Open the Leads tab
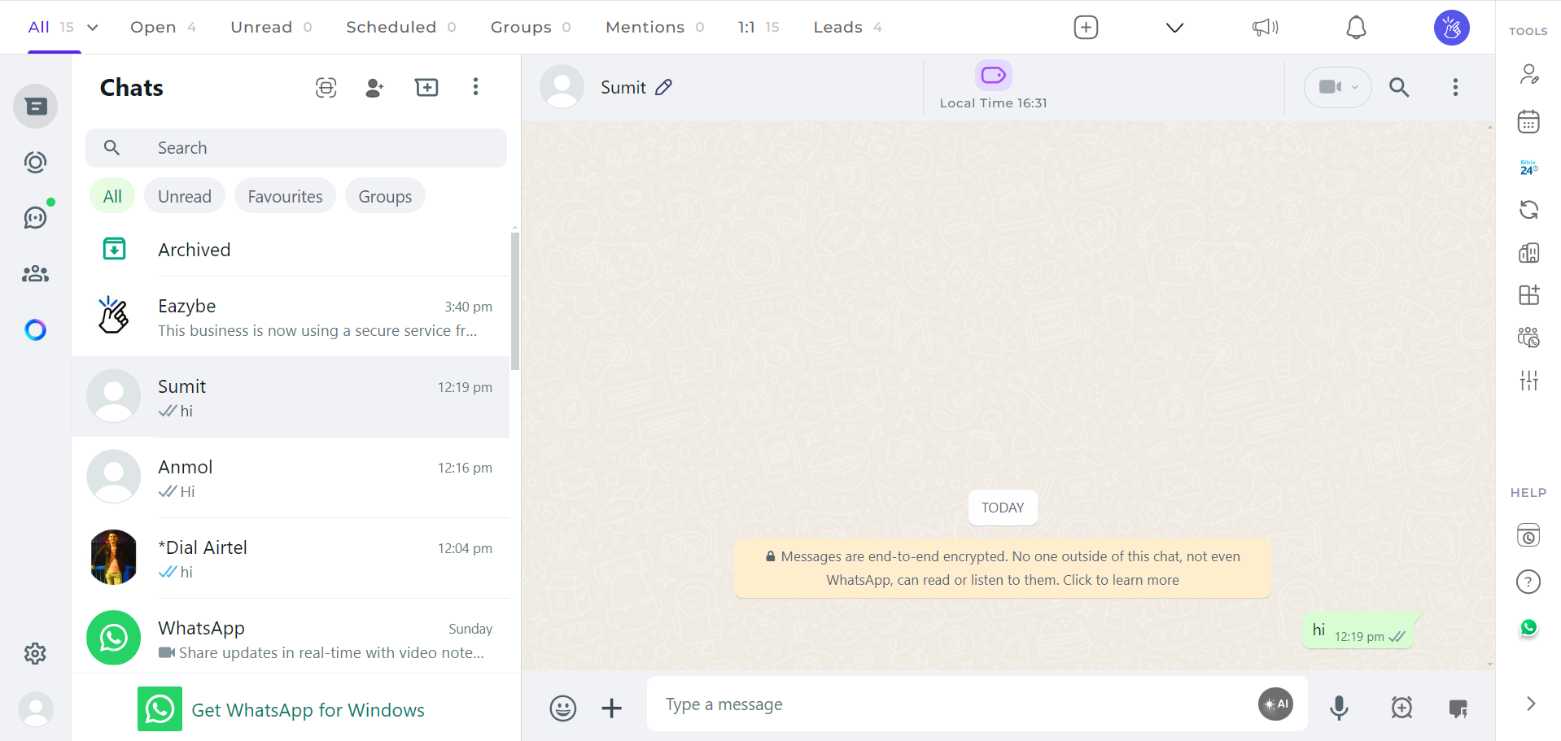 click(x=837, y=27)
